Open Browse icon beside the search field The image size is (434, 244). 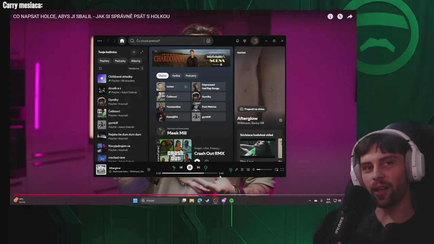[208, 41]
